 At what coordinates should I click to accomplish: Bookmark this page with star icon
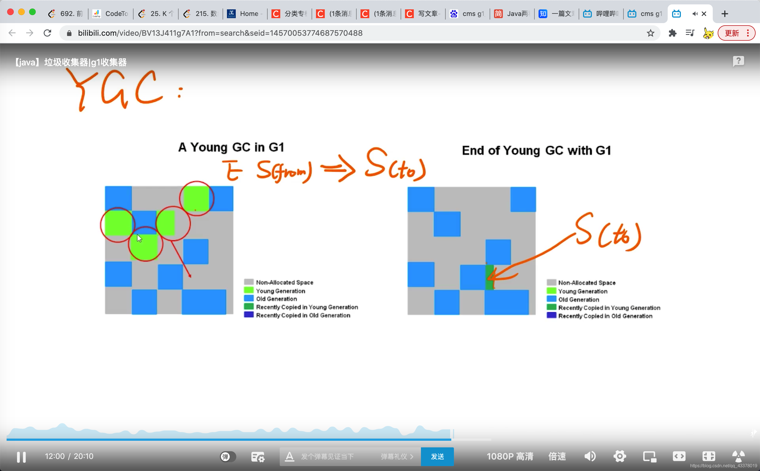(650, 33)
